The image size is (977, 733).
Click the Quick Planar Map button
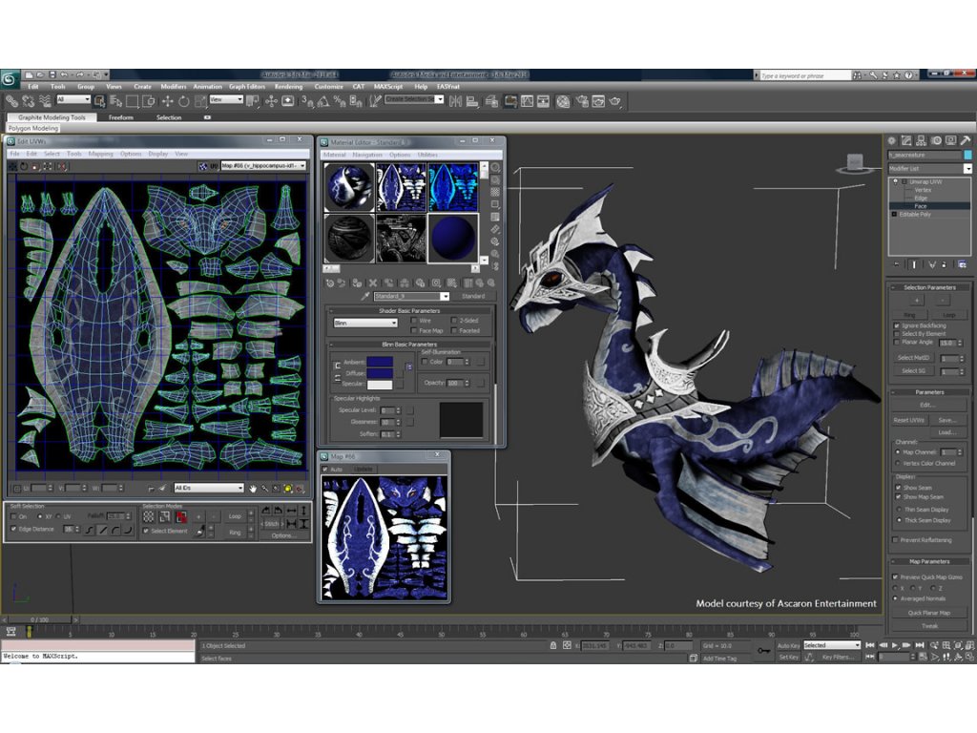pyautogui.click(x=928, y=613)
